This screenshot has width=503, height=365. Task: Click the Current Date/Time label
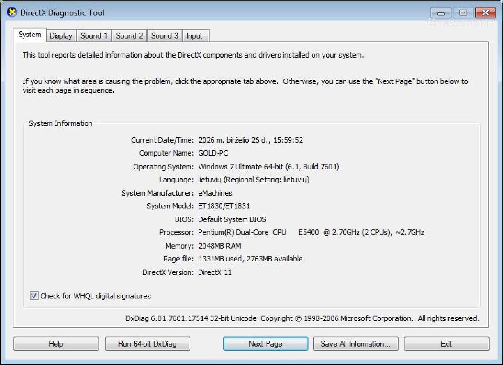[163, 140]
